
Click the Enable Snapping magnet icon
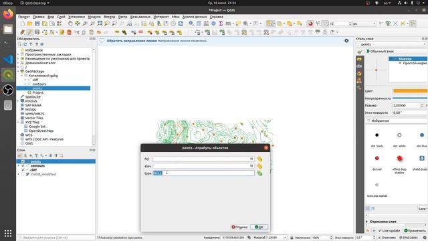(310, 24)
